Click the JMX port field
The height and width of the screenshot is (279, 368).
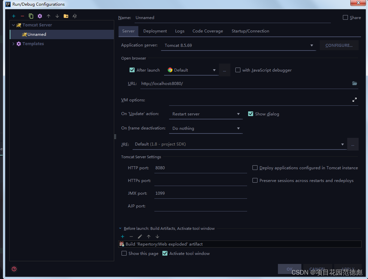(x=201, y=193)
